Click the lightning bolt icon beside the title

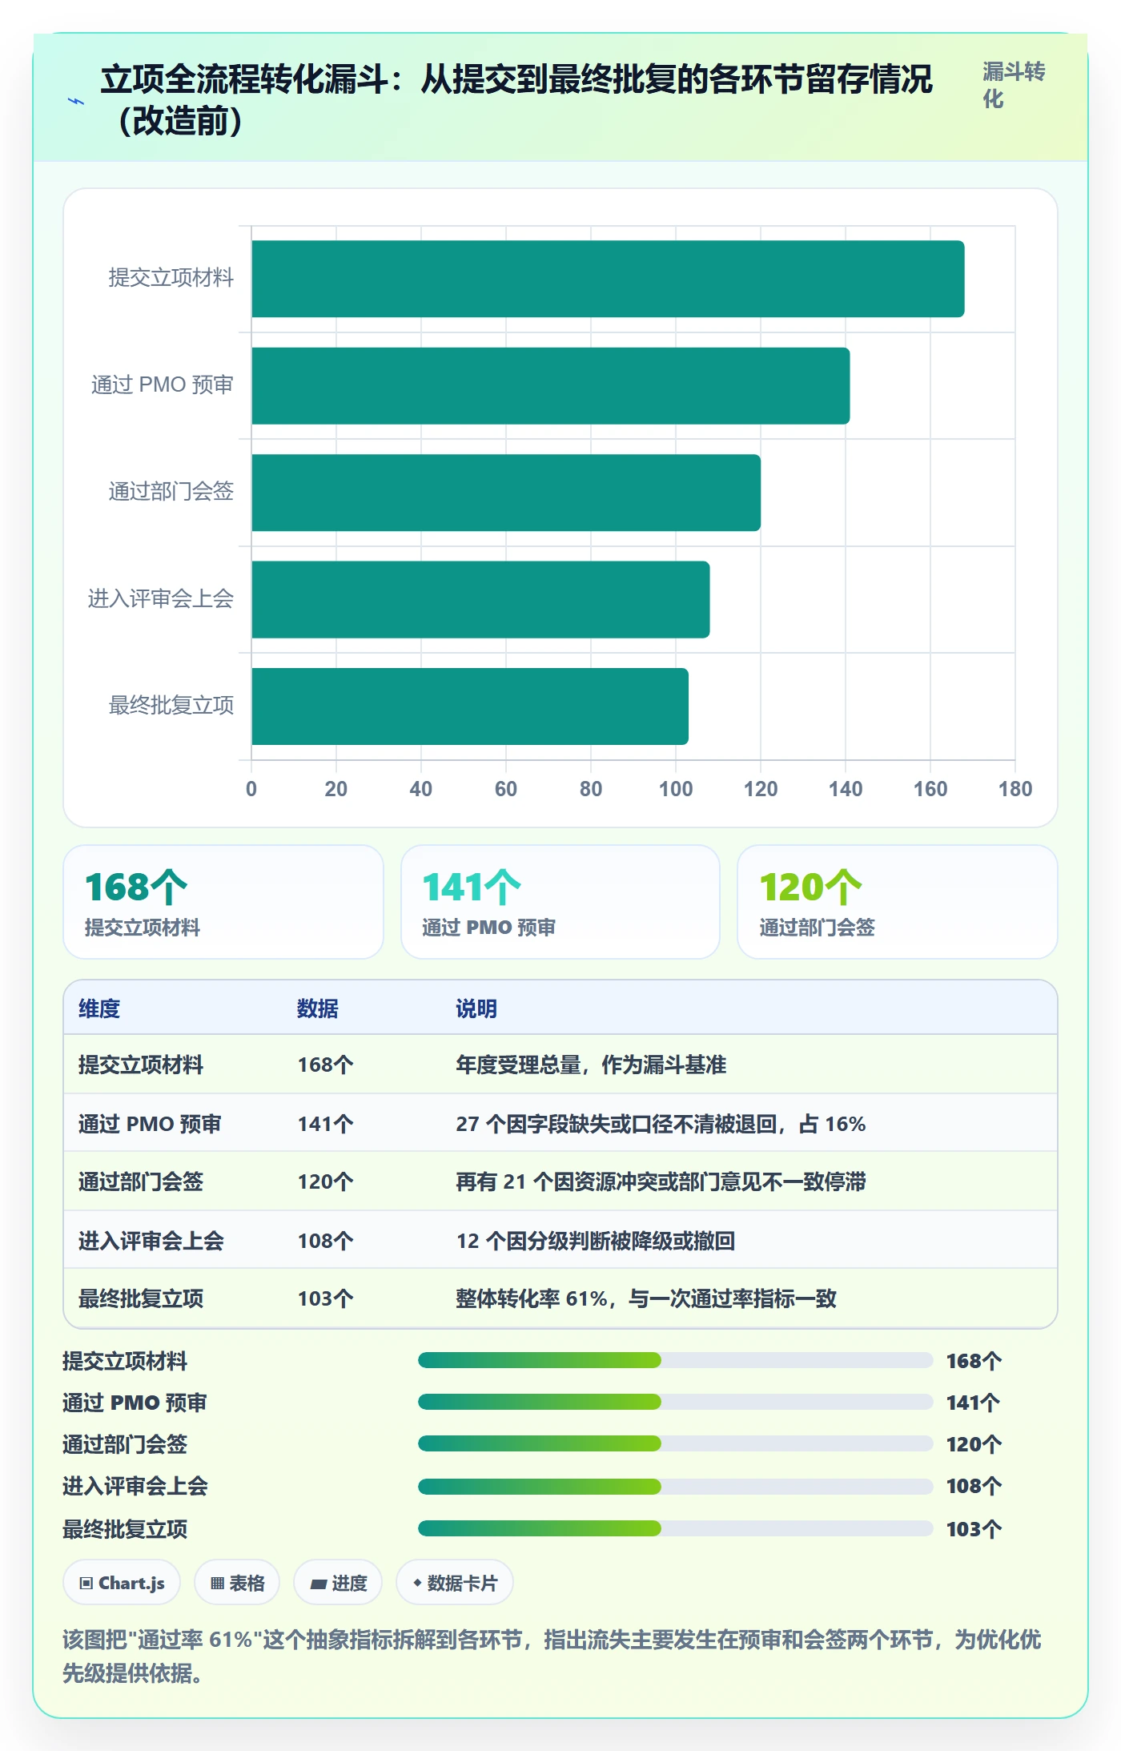[76, 102]
